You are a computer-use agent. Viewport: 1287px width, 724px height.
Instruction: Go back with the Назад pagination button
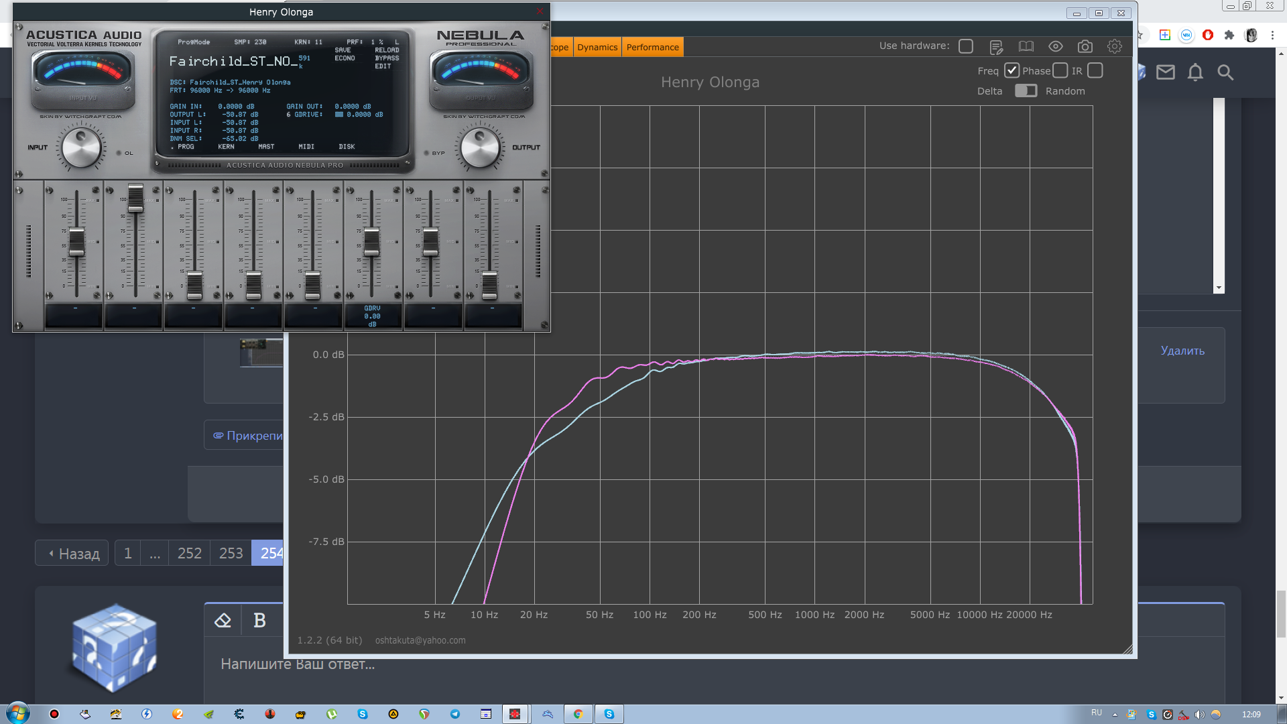click(72, 553)
